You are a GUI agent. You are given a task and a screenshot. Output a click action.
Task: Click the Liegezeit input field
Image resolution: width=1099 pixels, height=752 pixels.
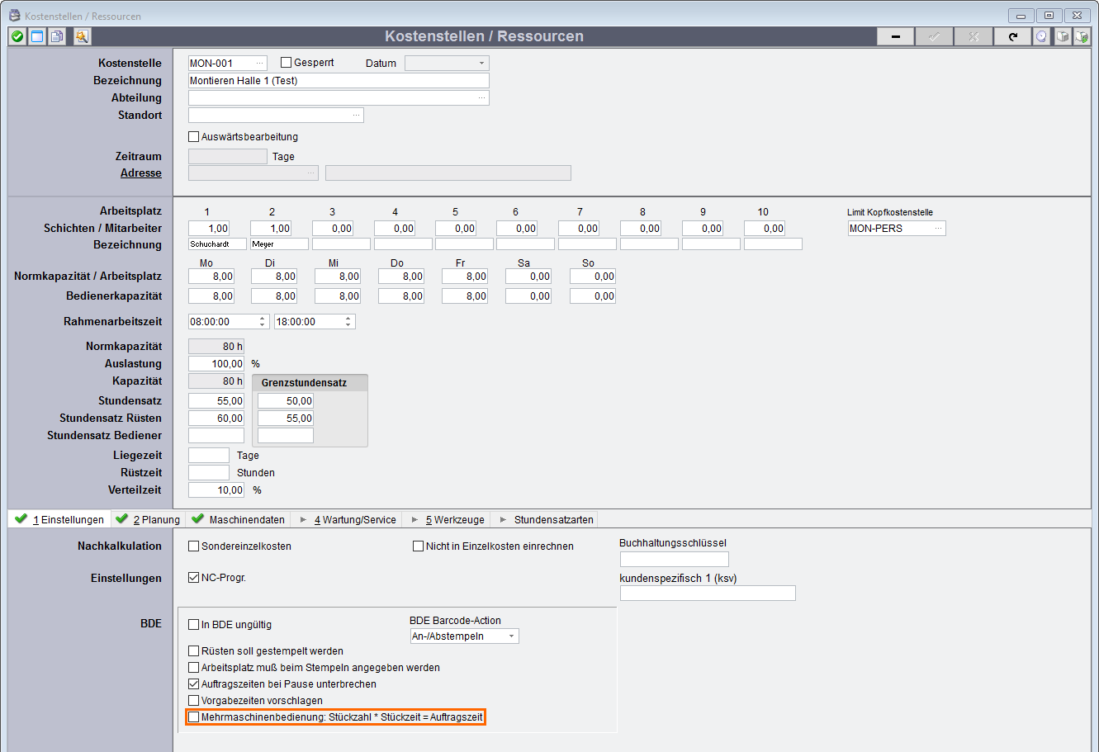209,455
